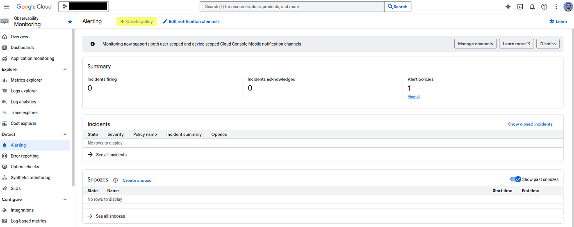Open Trace explorer from sidebar
The width and height of the screenshot is (574, 227).
(x=25, y=112)
